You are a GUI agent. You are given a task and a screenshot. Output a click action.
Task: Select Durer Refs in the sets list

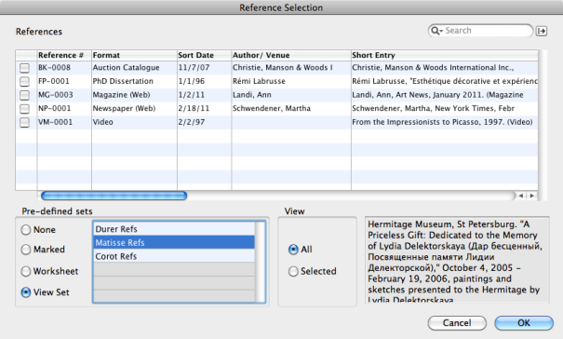pos(174,229)
